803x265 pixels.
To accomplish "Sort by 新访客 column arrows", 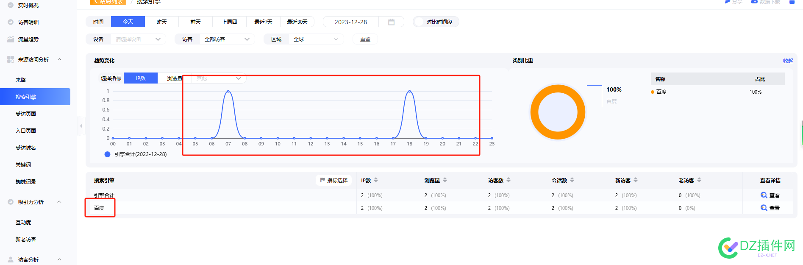I will [x=636, y=180].
